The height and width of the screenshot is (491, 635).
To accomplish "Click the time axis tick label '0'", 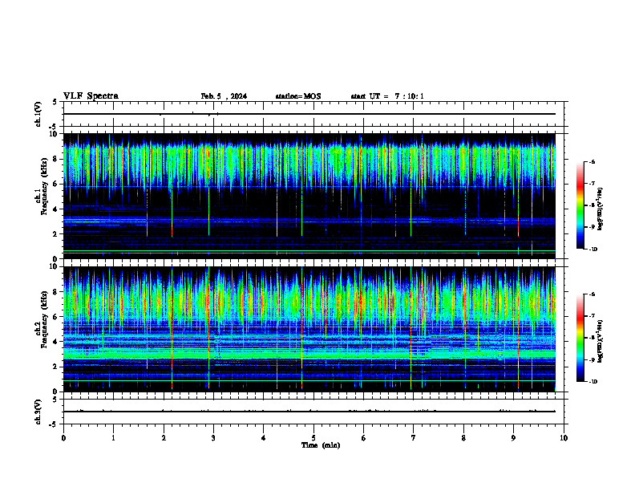I will [x=63, y=438].
